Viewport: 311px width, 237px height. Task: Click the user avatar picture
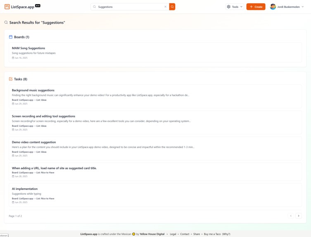[x=273, y=7]
